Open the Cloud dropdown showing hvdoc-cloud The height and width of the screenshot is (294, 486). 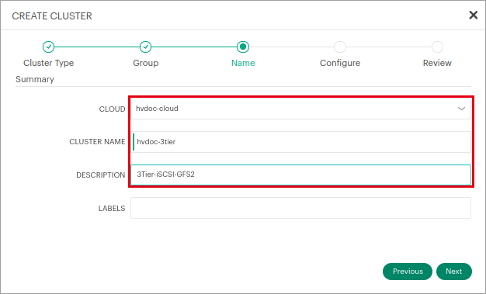pyautogui.click(x=300, y=109)
